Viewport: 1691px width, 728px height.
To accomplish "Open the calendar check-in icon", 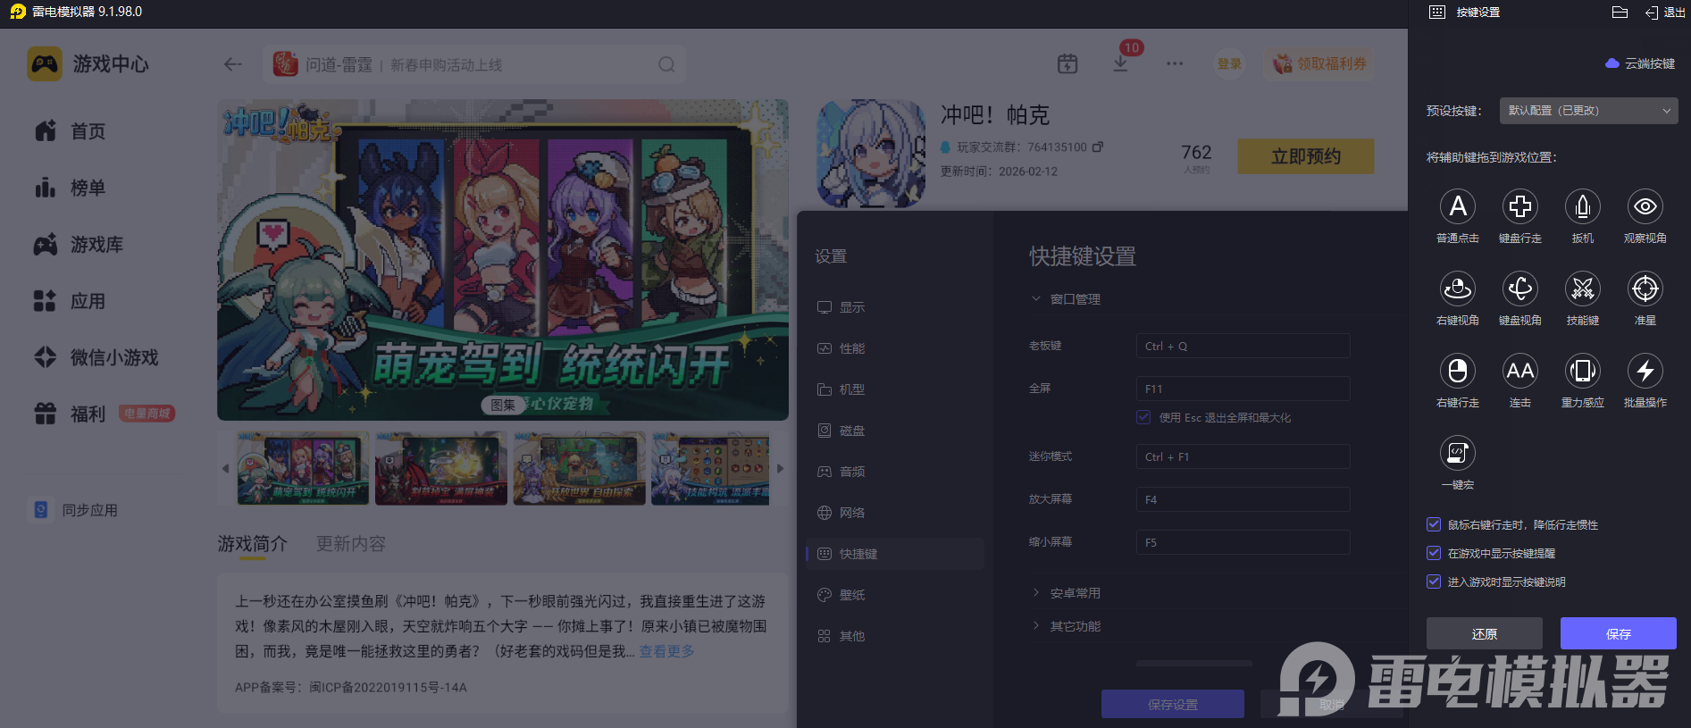I will coord(1067,63).
